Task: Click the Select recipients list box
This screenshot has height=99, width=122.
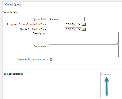Action: coord(75,85)
